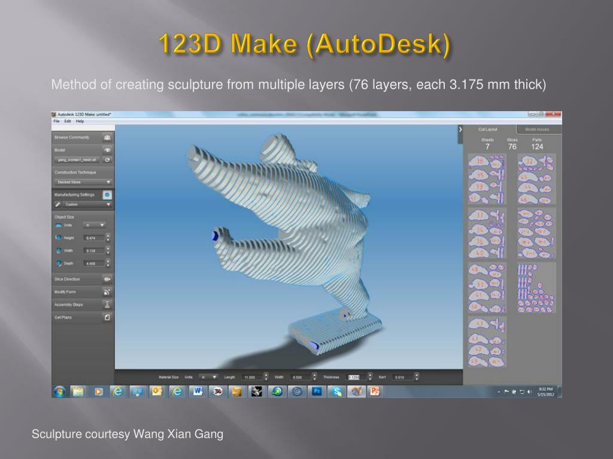Adjust the object Height stepper arrows
This screenshot has width=613, height=459.
pos(108,238)
